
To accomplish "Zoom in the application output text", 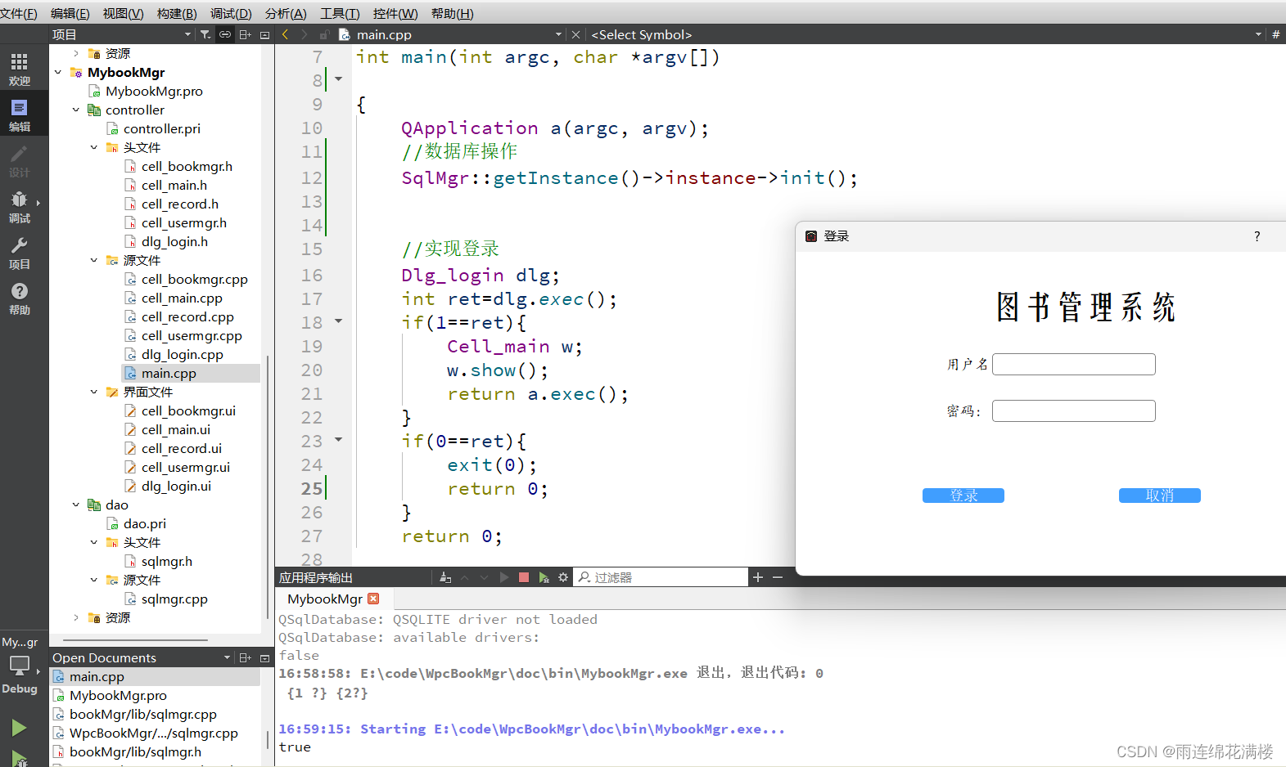I will click(758, 577).
